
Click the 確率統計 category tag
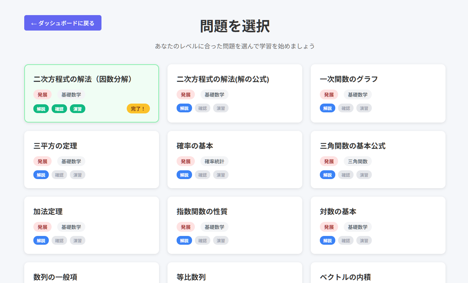215,162
